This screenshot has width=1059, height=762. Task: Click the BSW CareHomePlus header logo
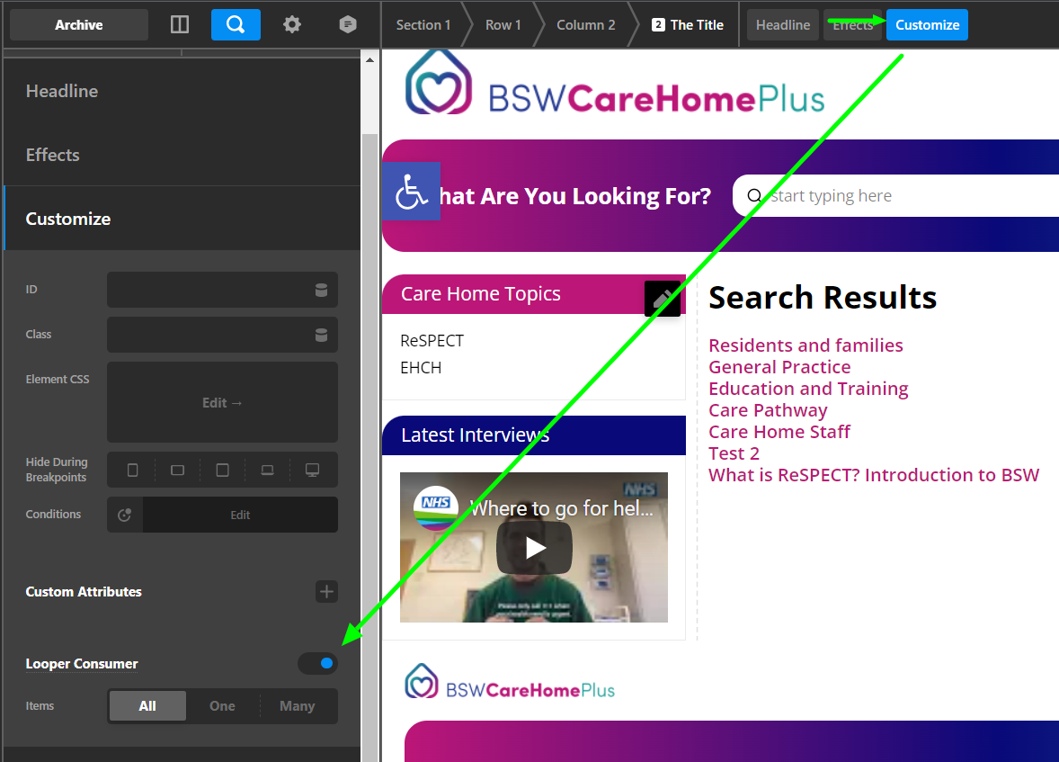point(615,84)
